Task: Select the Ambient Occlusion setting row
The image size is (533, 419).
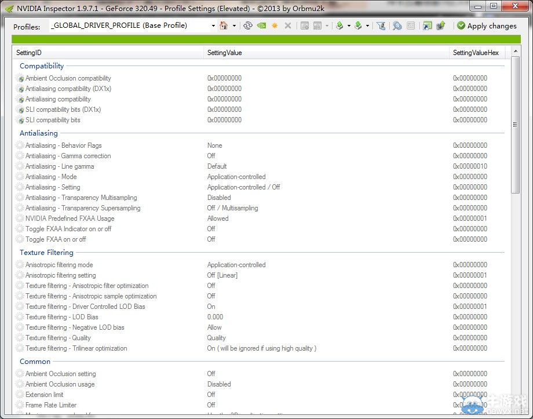Action: [x=260, y=374]
